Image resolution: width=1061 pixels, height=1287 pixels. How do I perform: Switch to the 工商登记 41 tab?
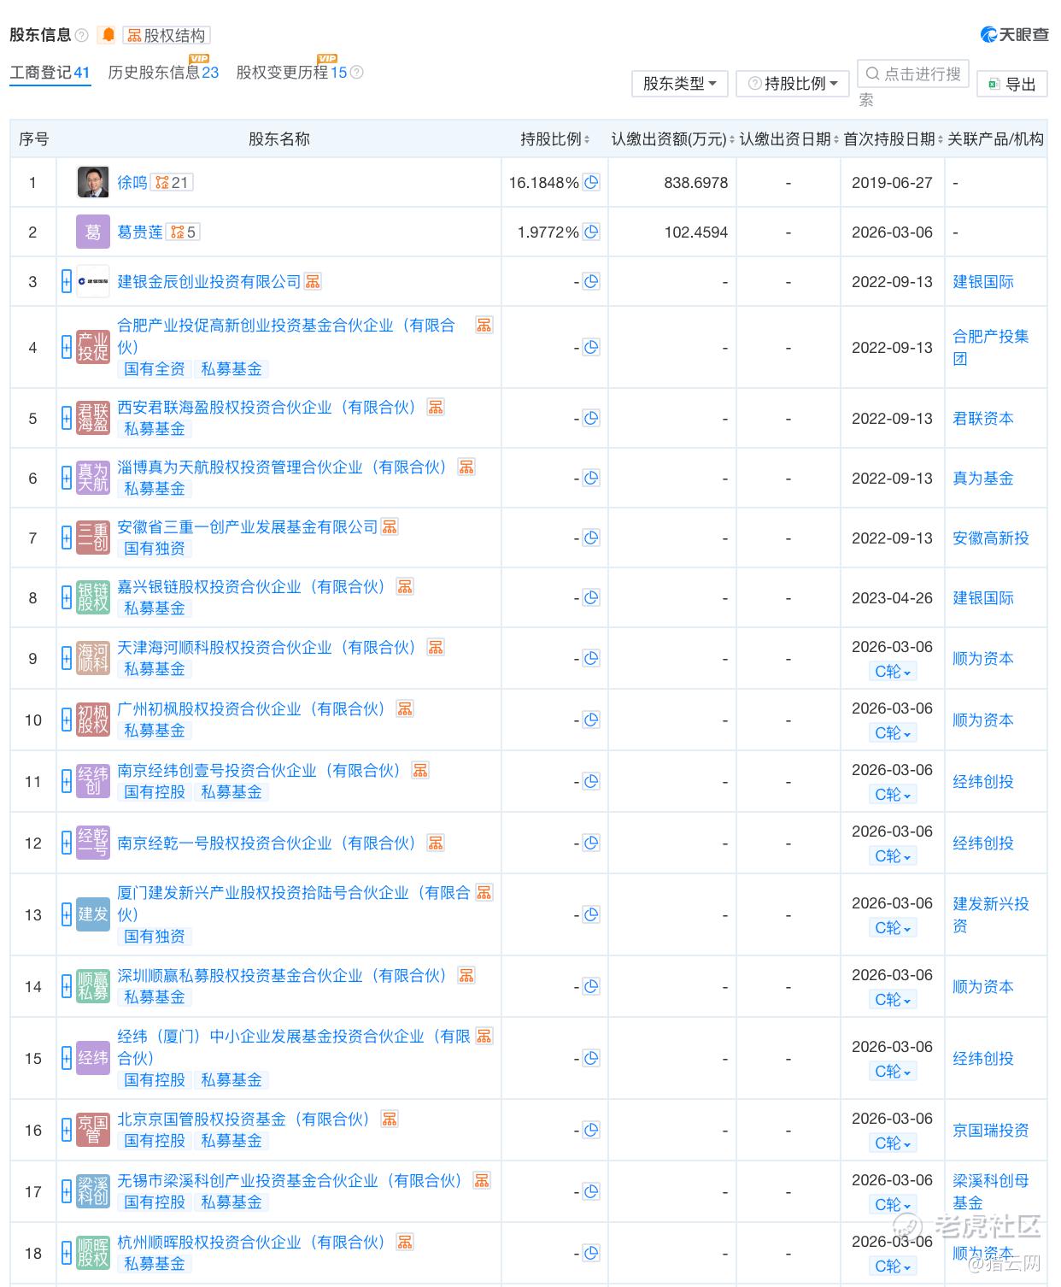pyautogui.click(x=50, y=73)
